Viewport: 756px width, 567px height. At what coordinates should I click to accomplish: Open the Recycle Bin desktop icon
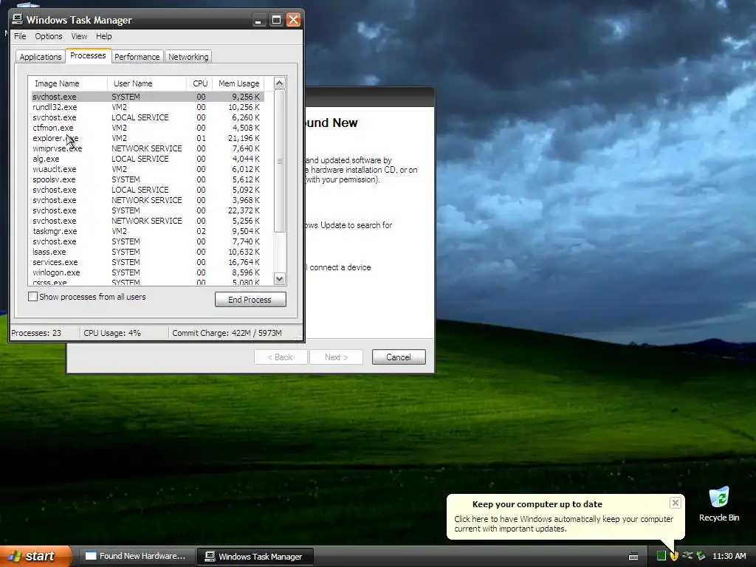[x=719, y=504]
